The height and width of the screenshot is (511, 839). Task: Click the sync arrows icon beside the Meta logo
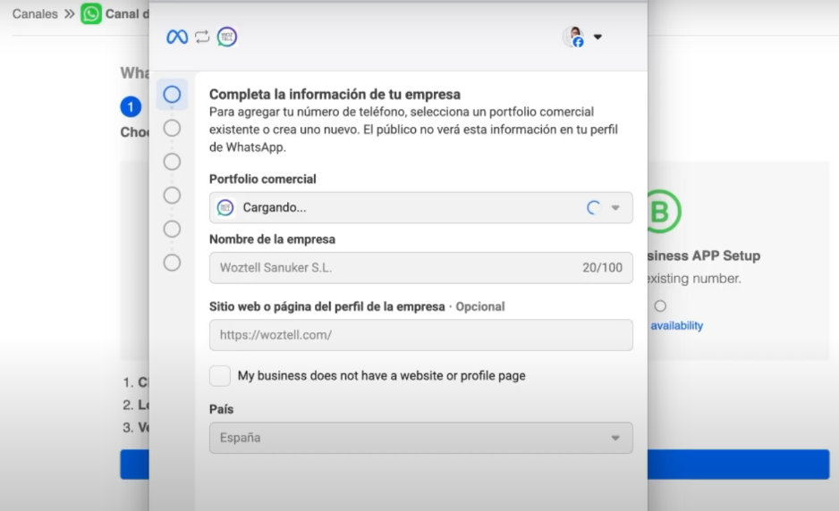tap(202, 37)
